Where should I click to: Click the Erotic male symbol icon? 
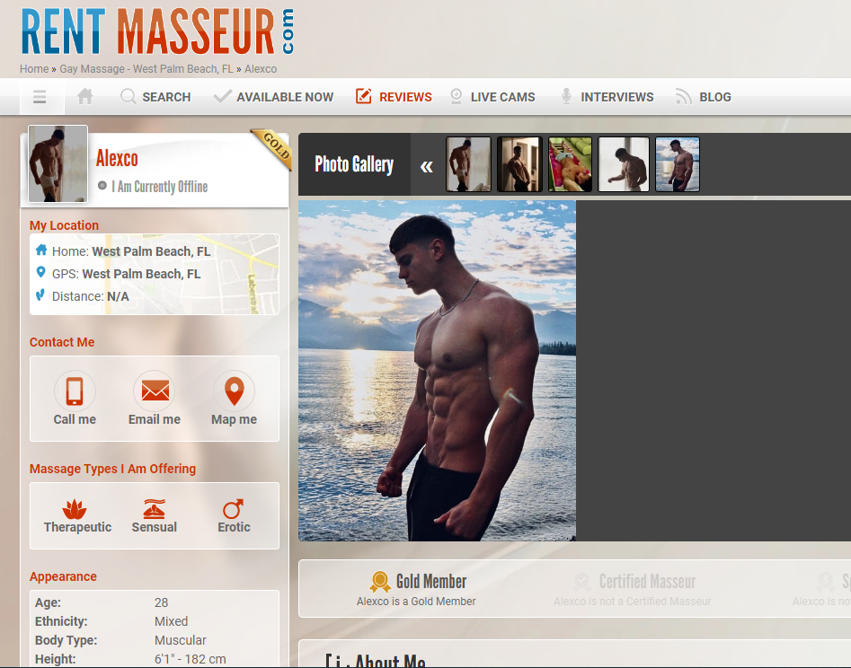click(x=234, y=509)
